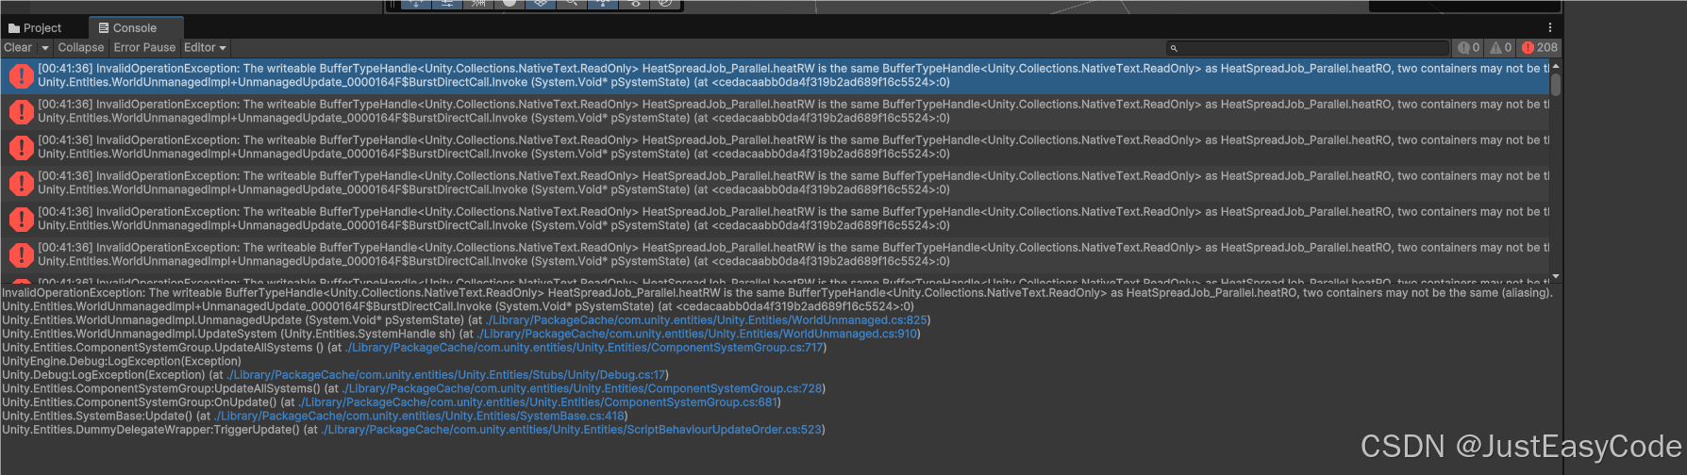1687x475 pixels.
Task: Select the blue highlighted exception log entry
Action: (775, 75)
